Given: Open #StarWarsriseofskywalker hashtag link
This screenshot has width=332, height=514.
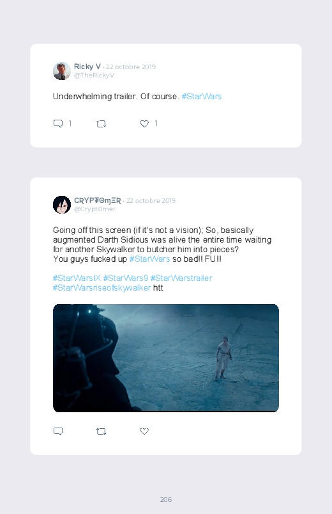Looking at the screenshot, I should [x=102, y=288].
